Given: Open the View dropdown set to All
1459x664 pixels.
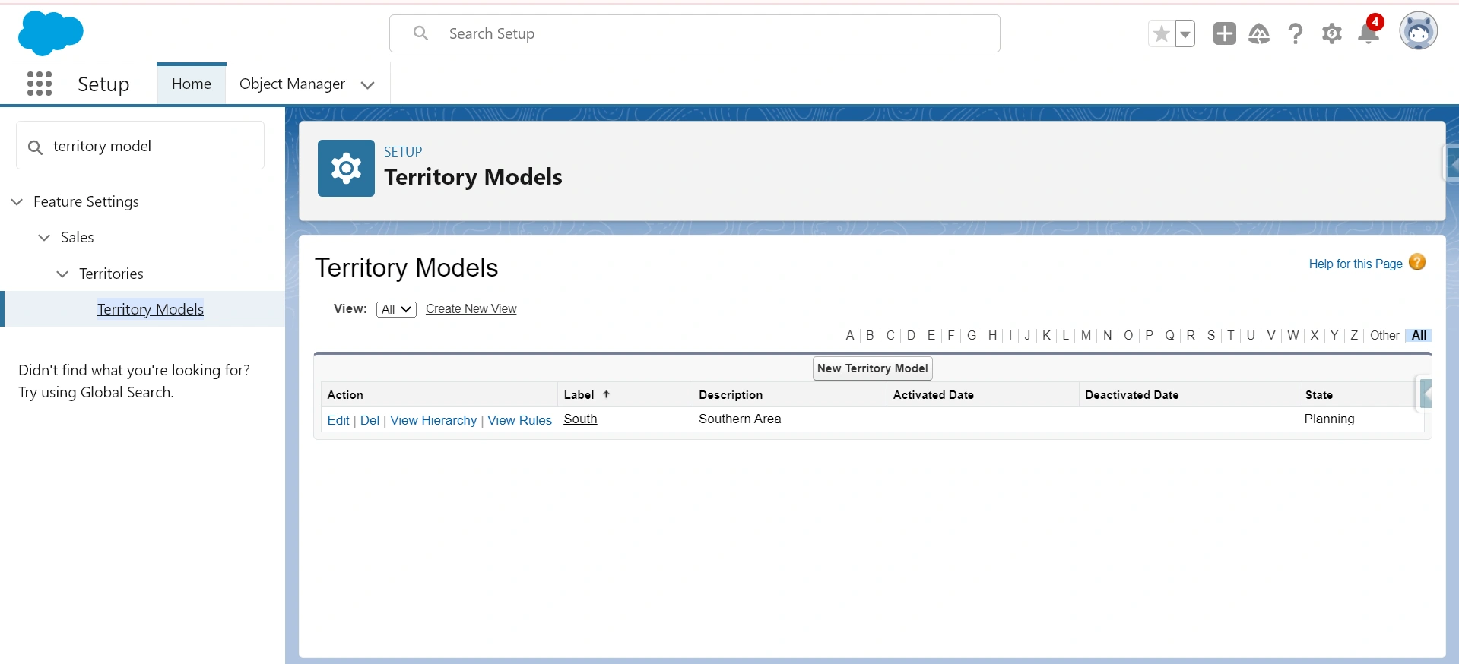Looking at the screenshot, I should 396,309.
